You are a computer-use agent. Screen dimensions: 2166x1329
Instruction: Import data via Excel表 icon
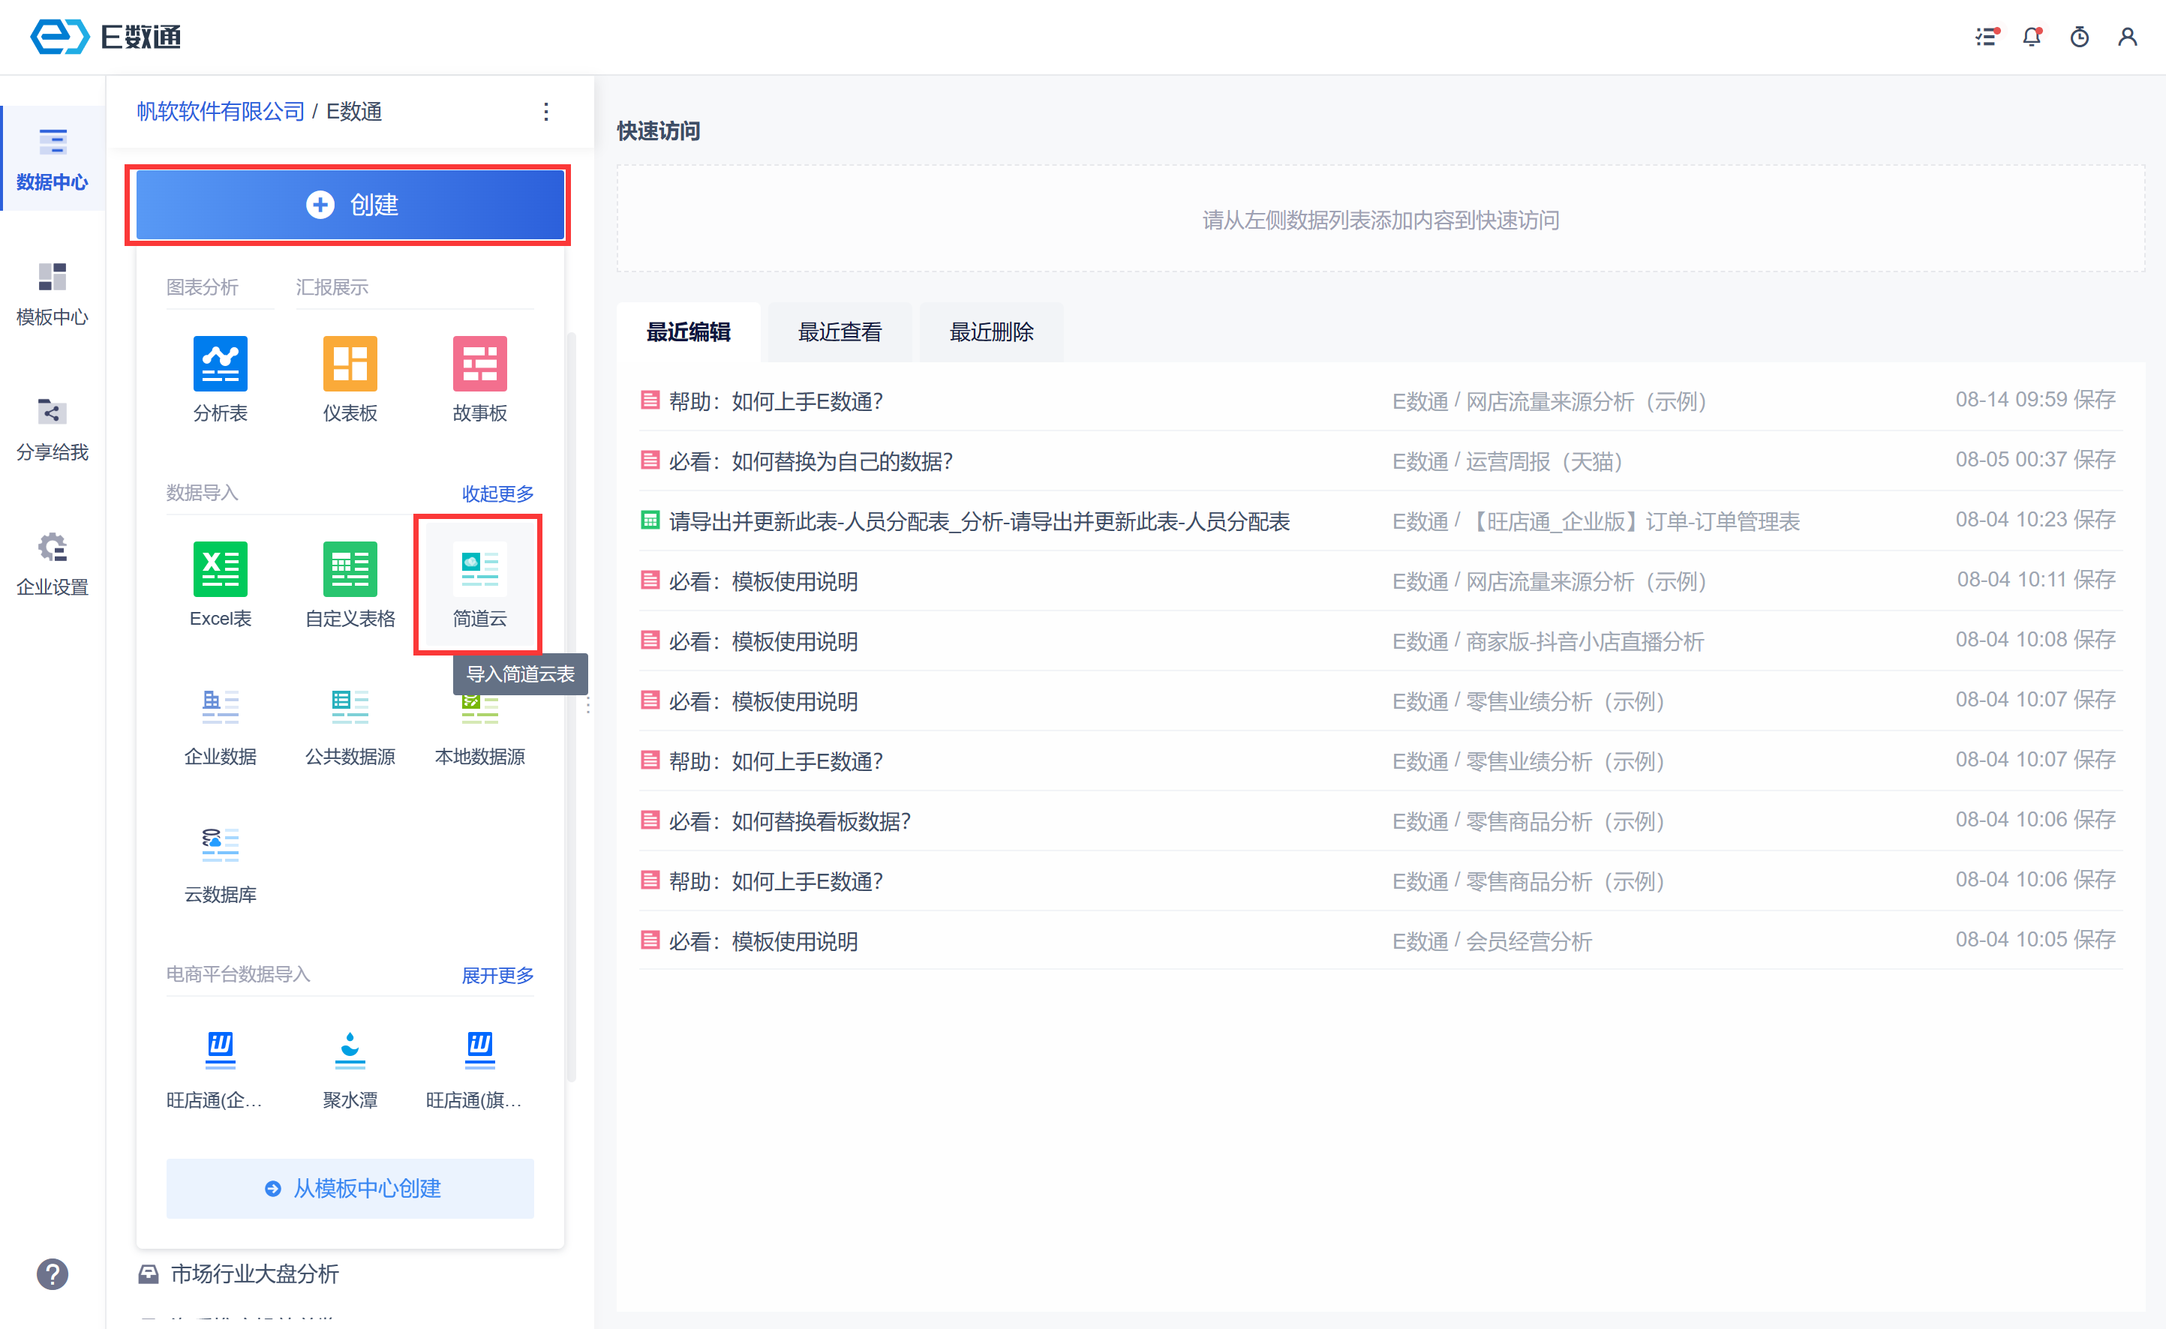220,569
